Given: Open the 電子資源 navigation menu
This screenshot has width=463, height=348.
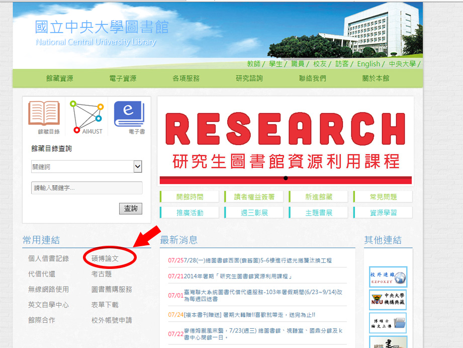Looking at the screenshot, I should [123, 79].
